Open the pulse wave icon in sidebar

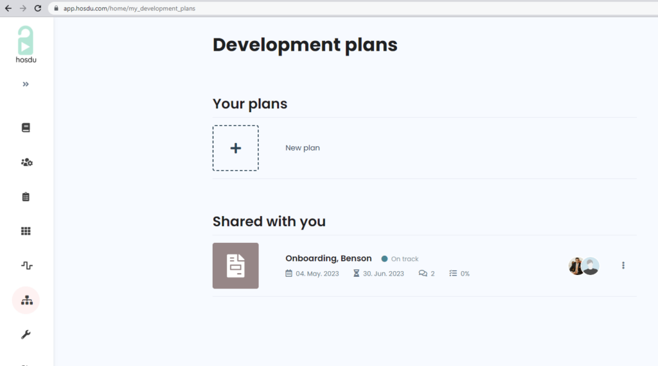pos(26,265)
